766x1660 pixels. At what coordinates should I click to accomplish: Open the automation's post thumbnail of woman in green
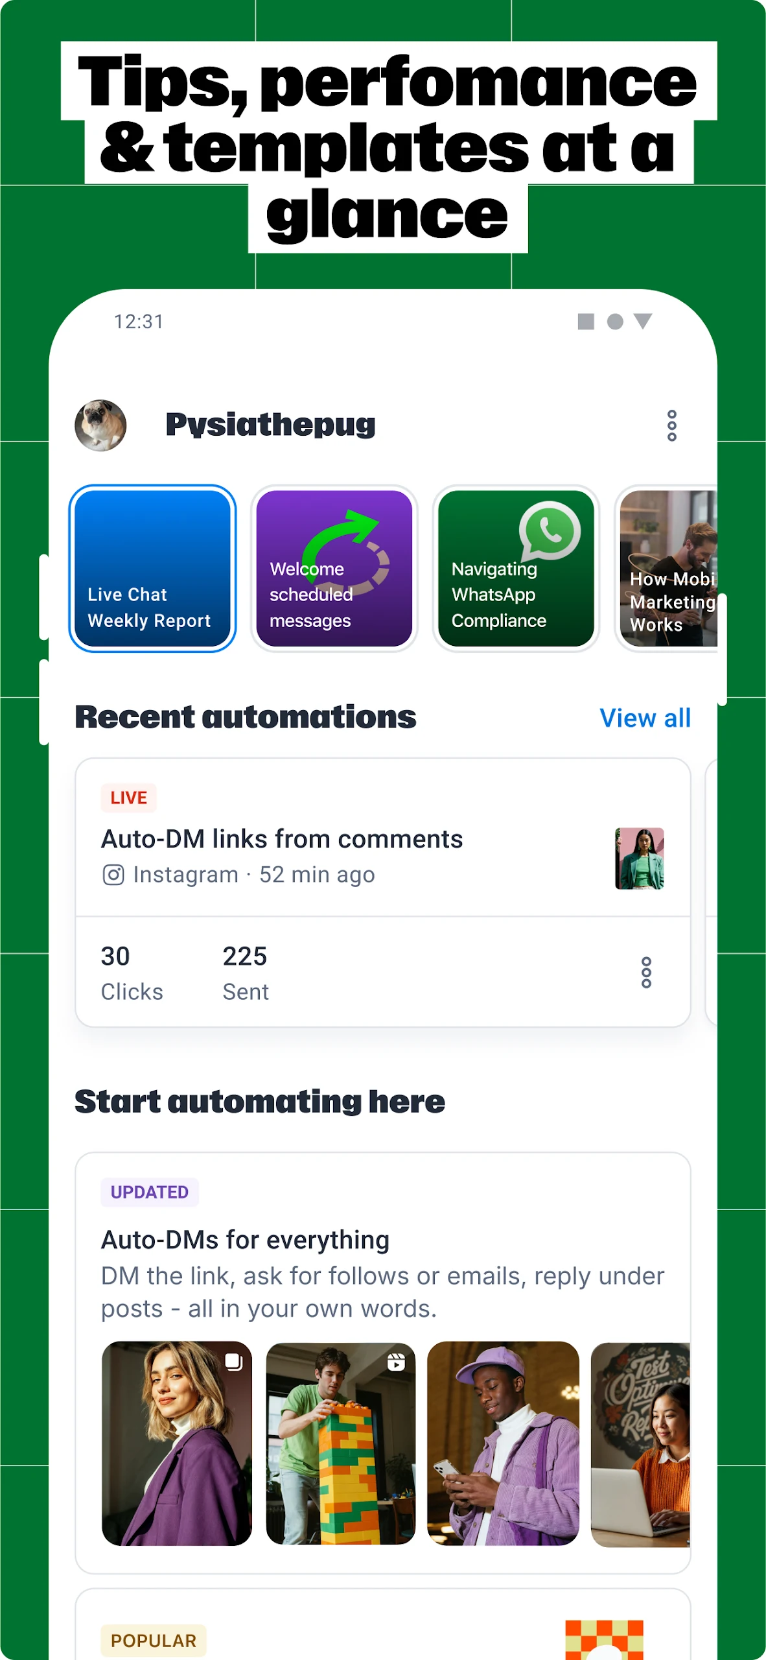point(640,859)
